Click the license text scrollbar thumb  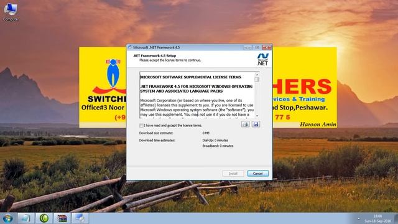(257, 80)
